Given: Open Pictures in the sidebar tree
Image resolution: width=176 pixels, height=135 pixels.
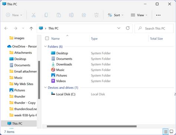Looking at the screenshot, I should (20, 90).
